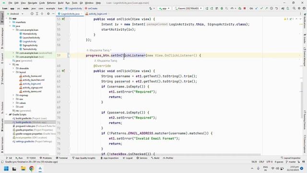Click the master git branch widget
307x173 pixels.
(291, 162)
